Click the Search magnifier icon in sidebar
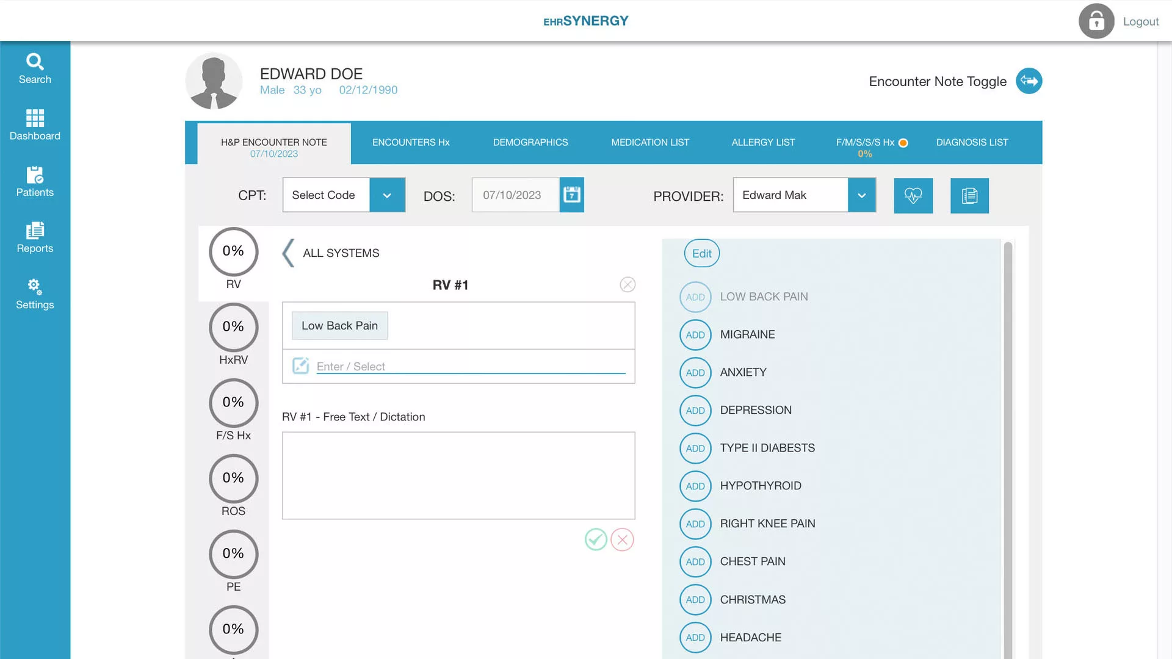The height and width of the screenshot is (659, 1172). point(35,62)
